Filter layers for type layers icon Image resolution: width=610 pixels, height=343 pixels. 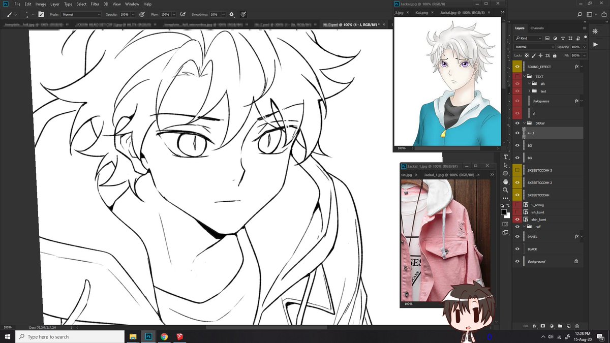563,38
